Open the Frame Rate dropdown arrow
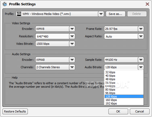The height and width of the screenshot is (117, 152). click(141, 29)
